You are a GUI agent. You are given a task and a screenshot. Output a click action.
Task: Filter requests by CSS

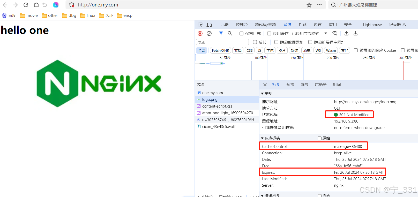[x=250, y=50]
